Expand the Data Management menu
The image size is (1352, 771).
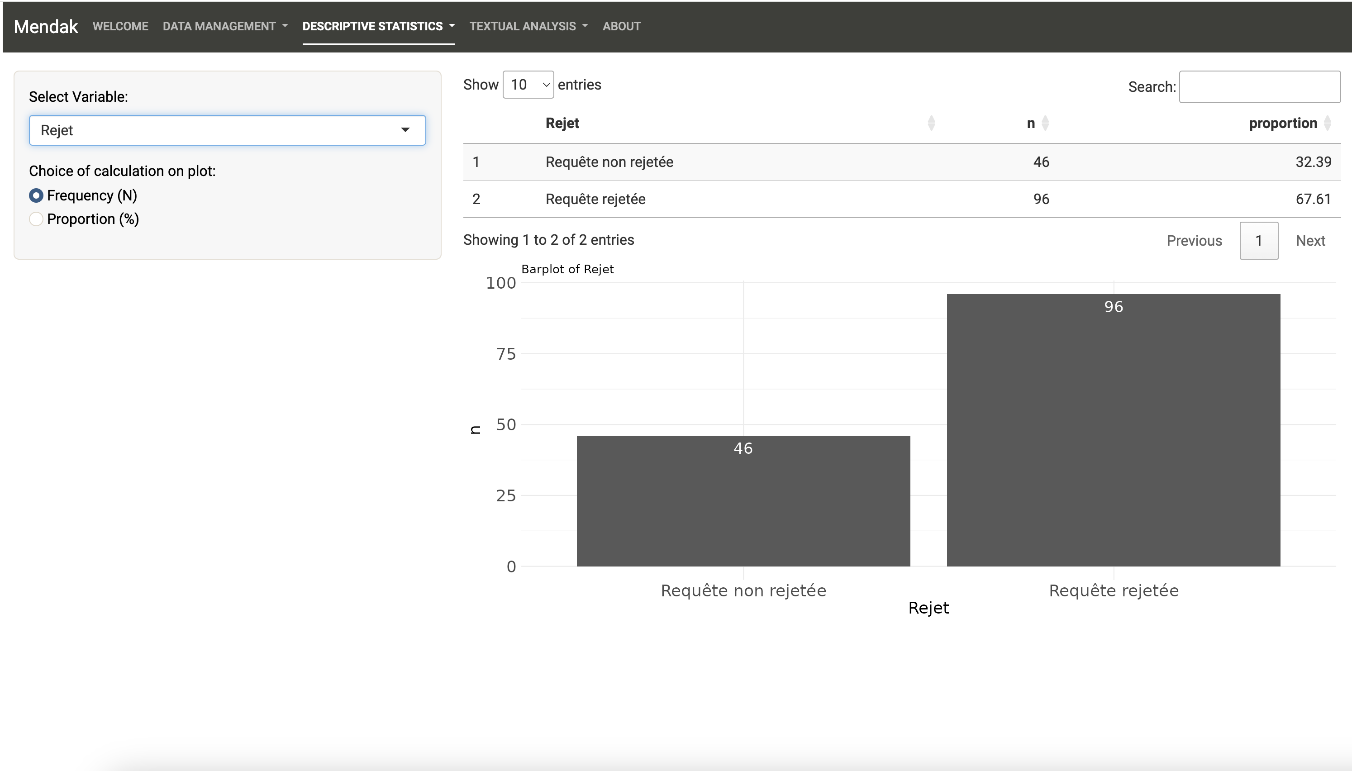coord(225,27)
